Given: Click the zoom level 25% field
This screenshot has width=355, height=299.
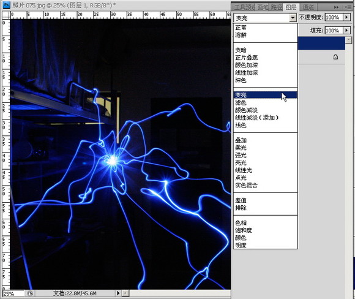Looking at the screenshot, I should coord(13,293).
